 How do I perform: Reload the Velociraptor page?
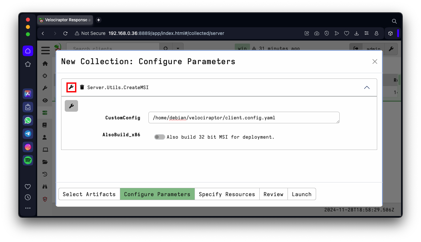(65, 33)
